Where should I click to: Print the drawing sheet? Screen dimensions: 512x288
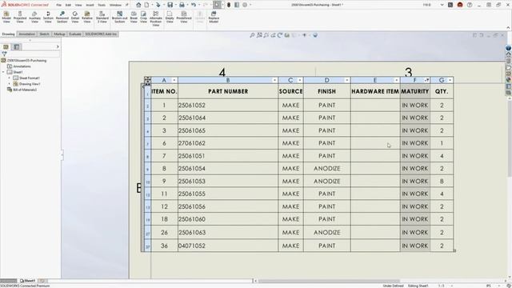(x=182, y=5)
